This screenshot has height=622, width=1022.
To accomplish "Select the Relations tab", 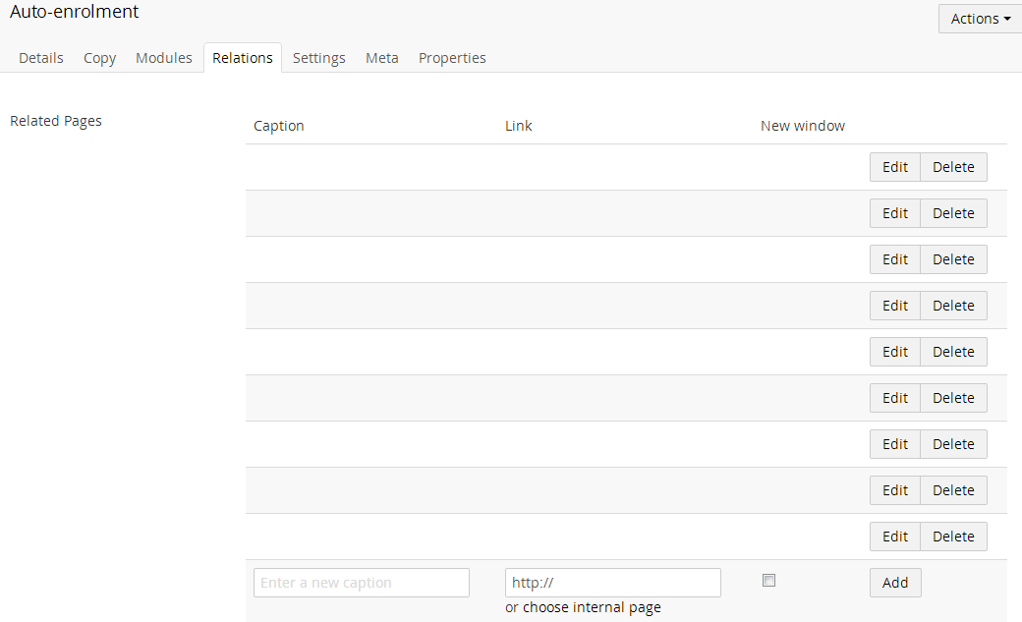I will [243, 58].
